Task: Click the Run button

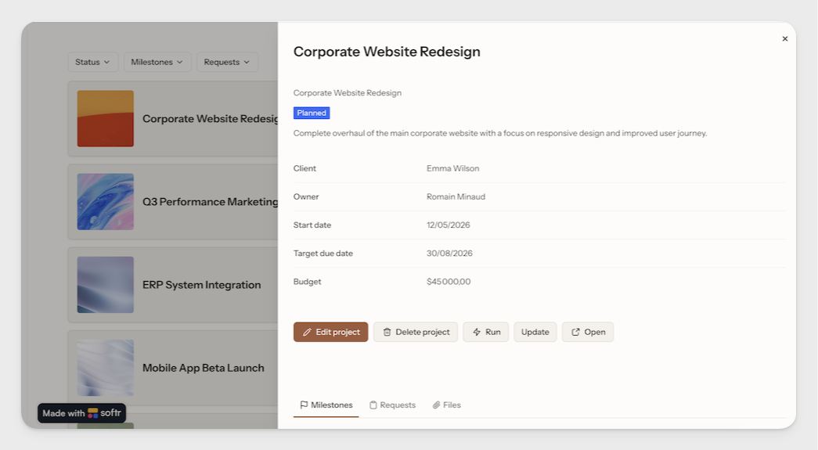Action: 485,332
